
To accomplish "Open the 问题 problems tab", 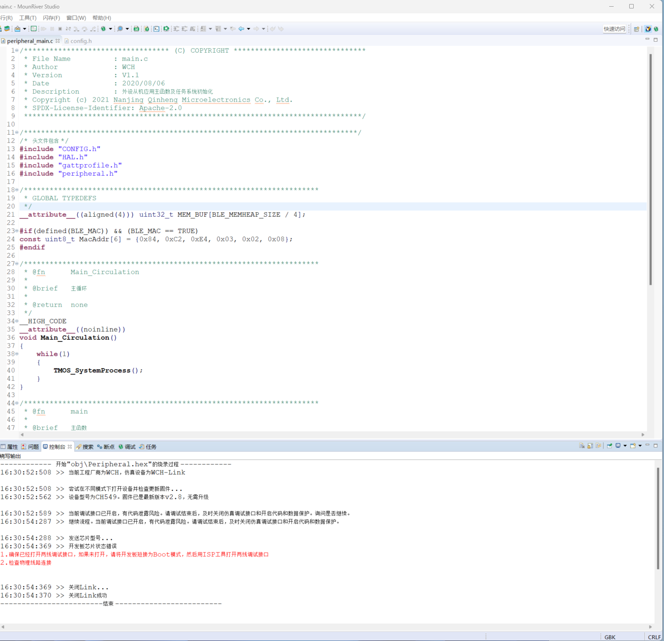I will [x=30, y=447].
